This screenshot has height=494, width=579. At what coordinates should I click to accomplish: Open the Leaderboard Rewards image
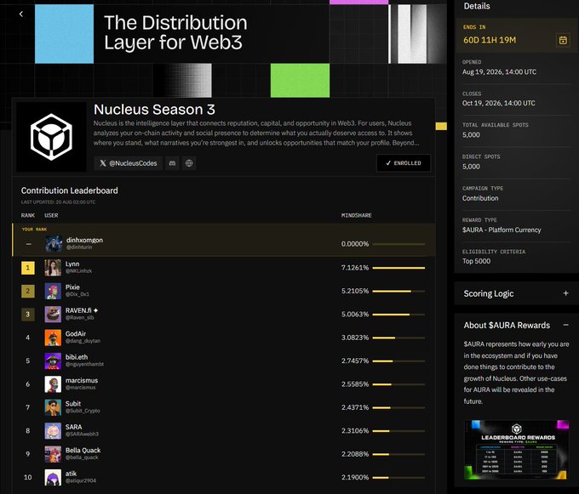tap(516, 450)
